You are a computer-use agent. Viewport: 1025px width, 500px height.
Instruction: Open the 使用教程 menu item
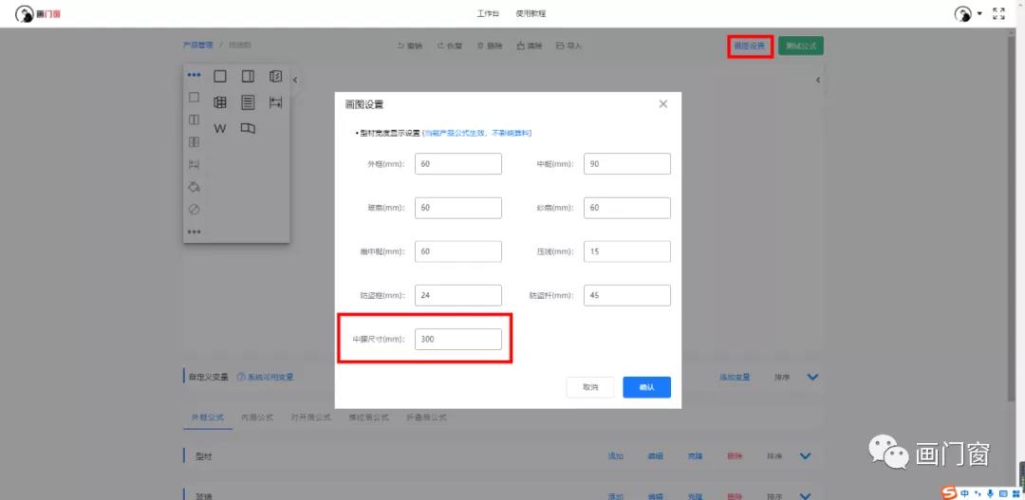[x=531, y=14]
